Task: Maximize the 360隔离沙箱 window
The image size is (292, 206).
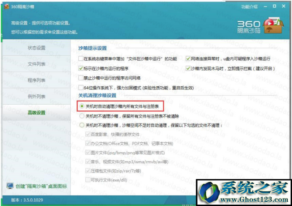Action: pyautogui.click(x=275, y=6)
